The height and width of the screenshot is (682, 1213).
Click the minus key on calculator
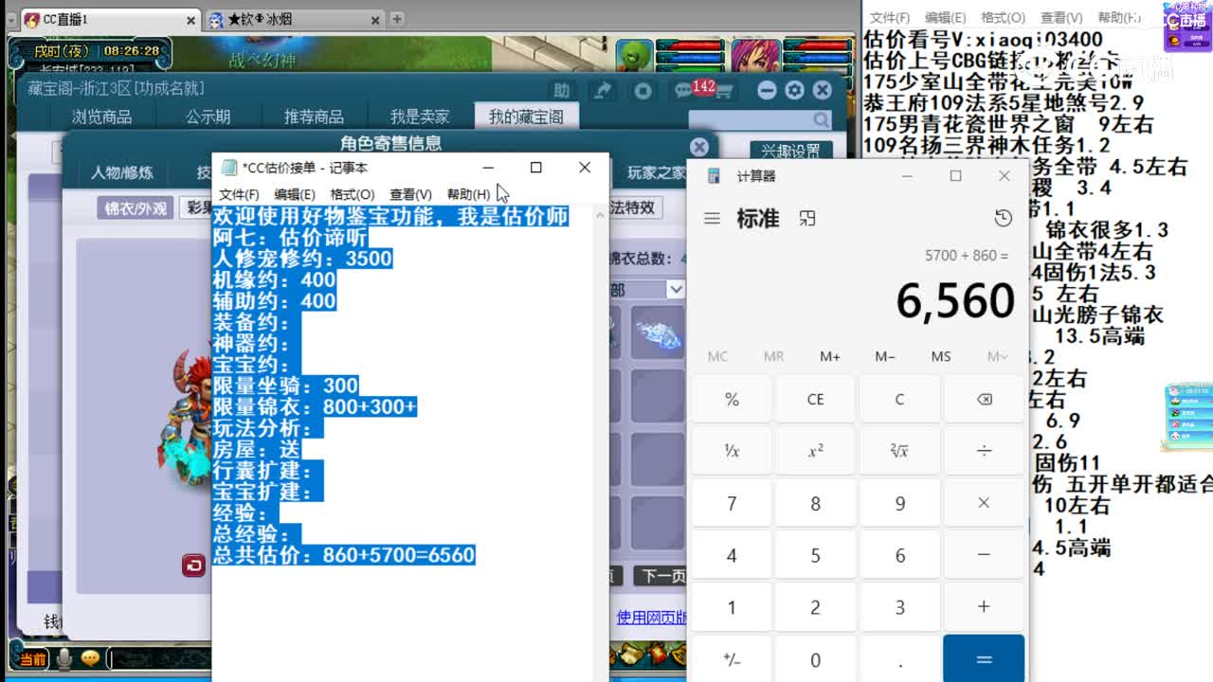pyautogui.click(x=984, y=555)
